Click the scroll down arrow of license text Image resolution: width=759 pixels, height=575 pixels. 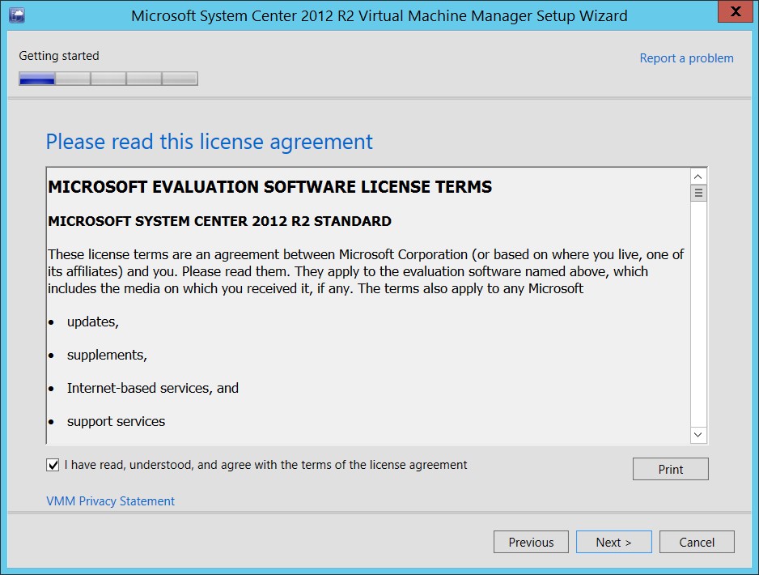[x=698, y=435]
